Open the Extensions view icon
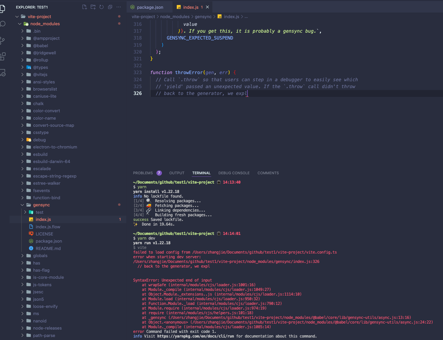 coord(2,57)
